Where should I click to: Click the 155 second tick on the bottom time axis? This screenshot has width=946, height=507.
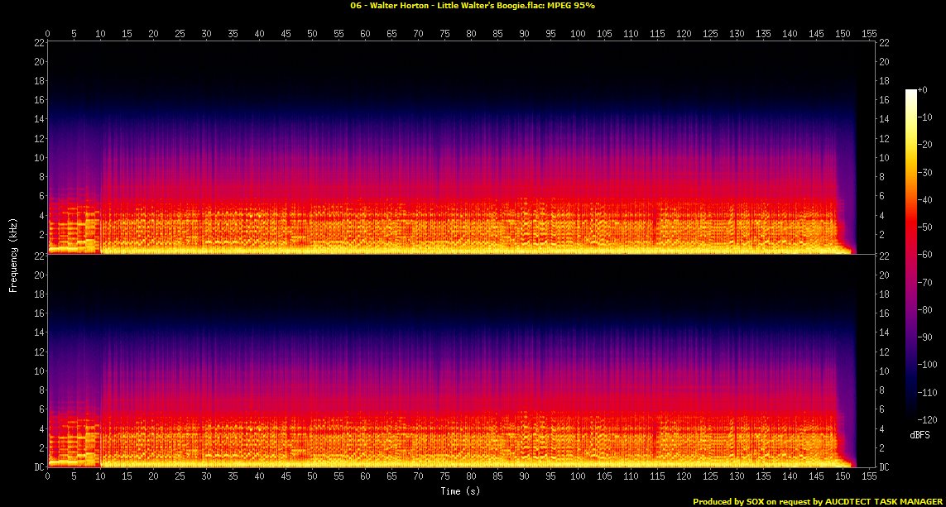click(868, 476)
